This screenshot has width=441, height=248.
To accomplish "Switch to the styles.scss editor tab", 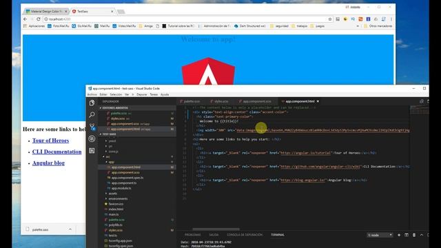I will pyautogui.click(x=221, y=101).
